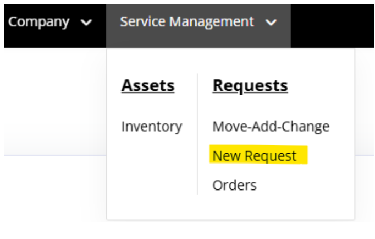
Task: Open Orders under Requests
Action: pos(235,186)
